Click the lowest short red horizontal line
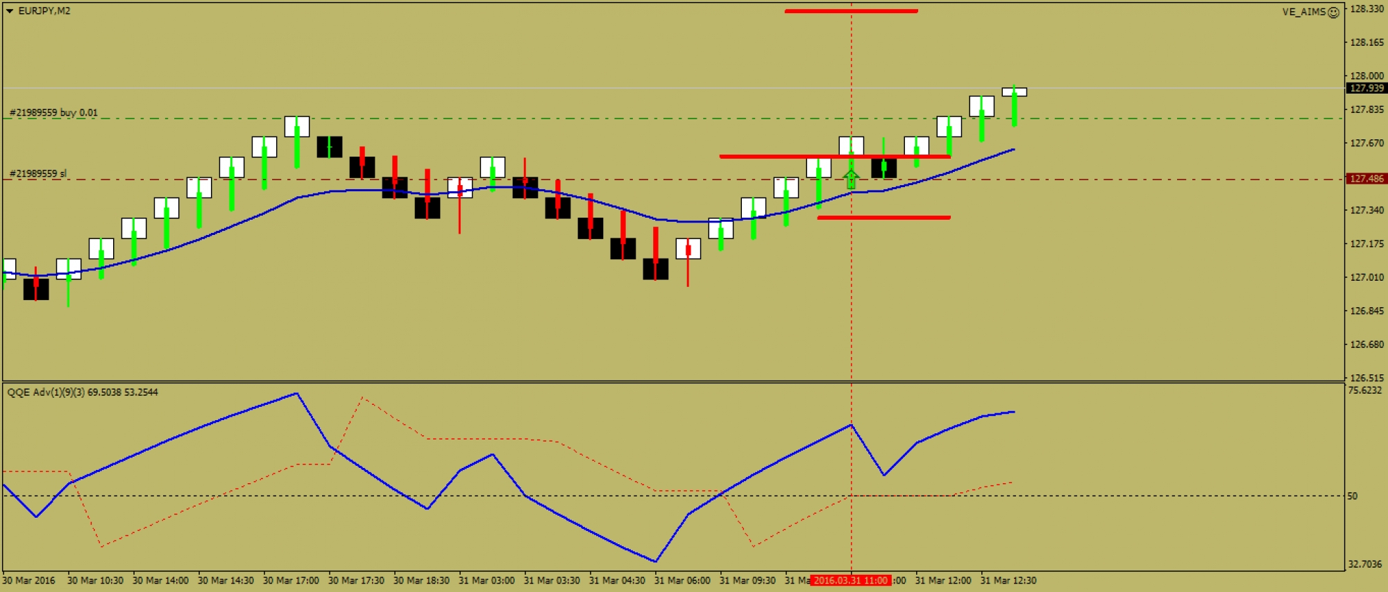 coord(883,218)
